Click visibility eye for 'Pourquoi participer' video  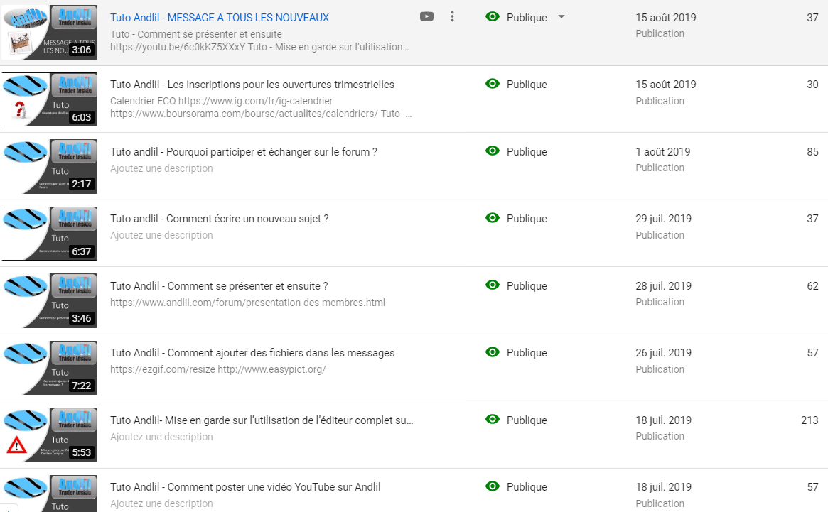click(x=493, y=151)
